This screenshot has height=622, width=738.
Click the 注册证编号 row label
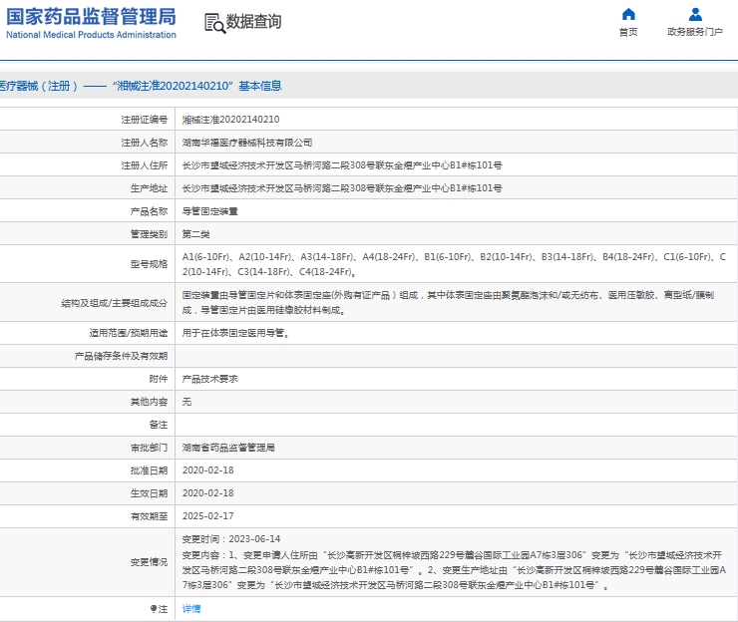click(x=144, y=120)
